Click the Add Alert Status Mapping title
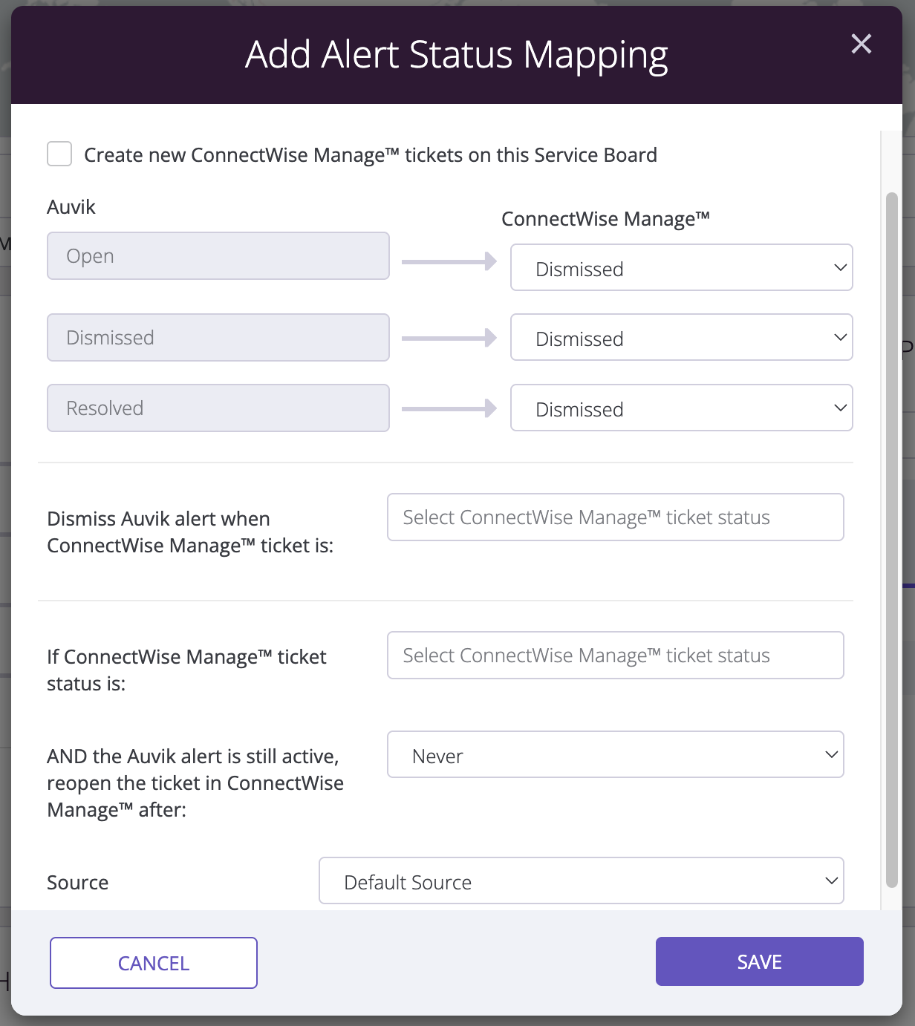Image resolution: width=915 pixels, height=1026 pixels. (x=457, y=55)
